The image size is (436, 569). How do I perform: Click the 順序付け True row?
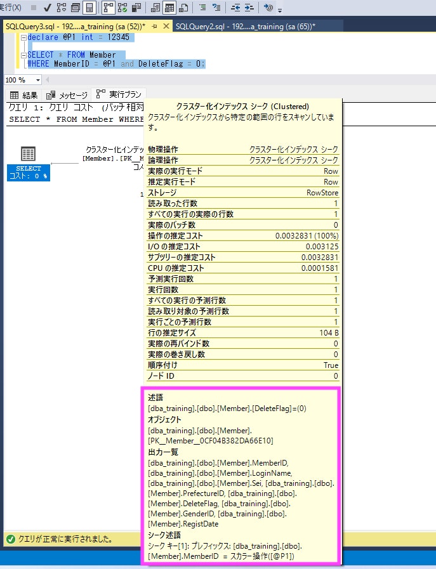(242, 365)
